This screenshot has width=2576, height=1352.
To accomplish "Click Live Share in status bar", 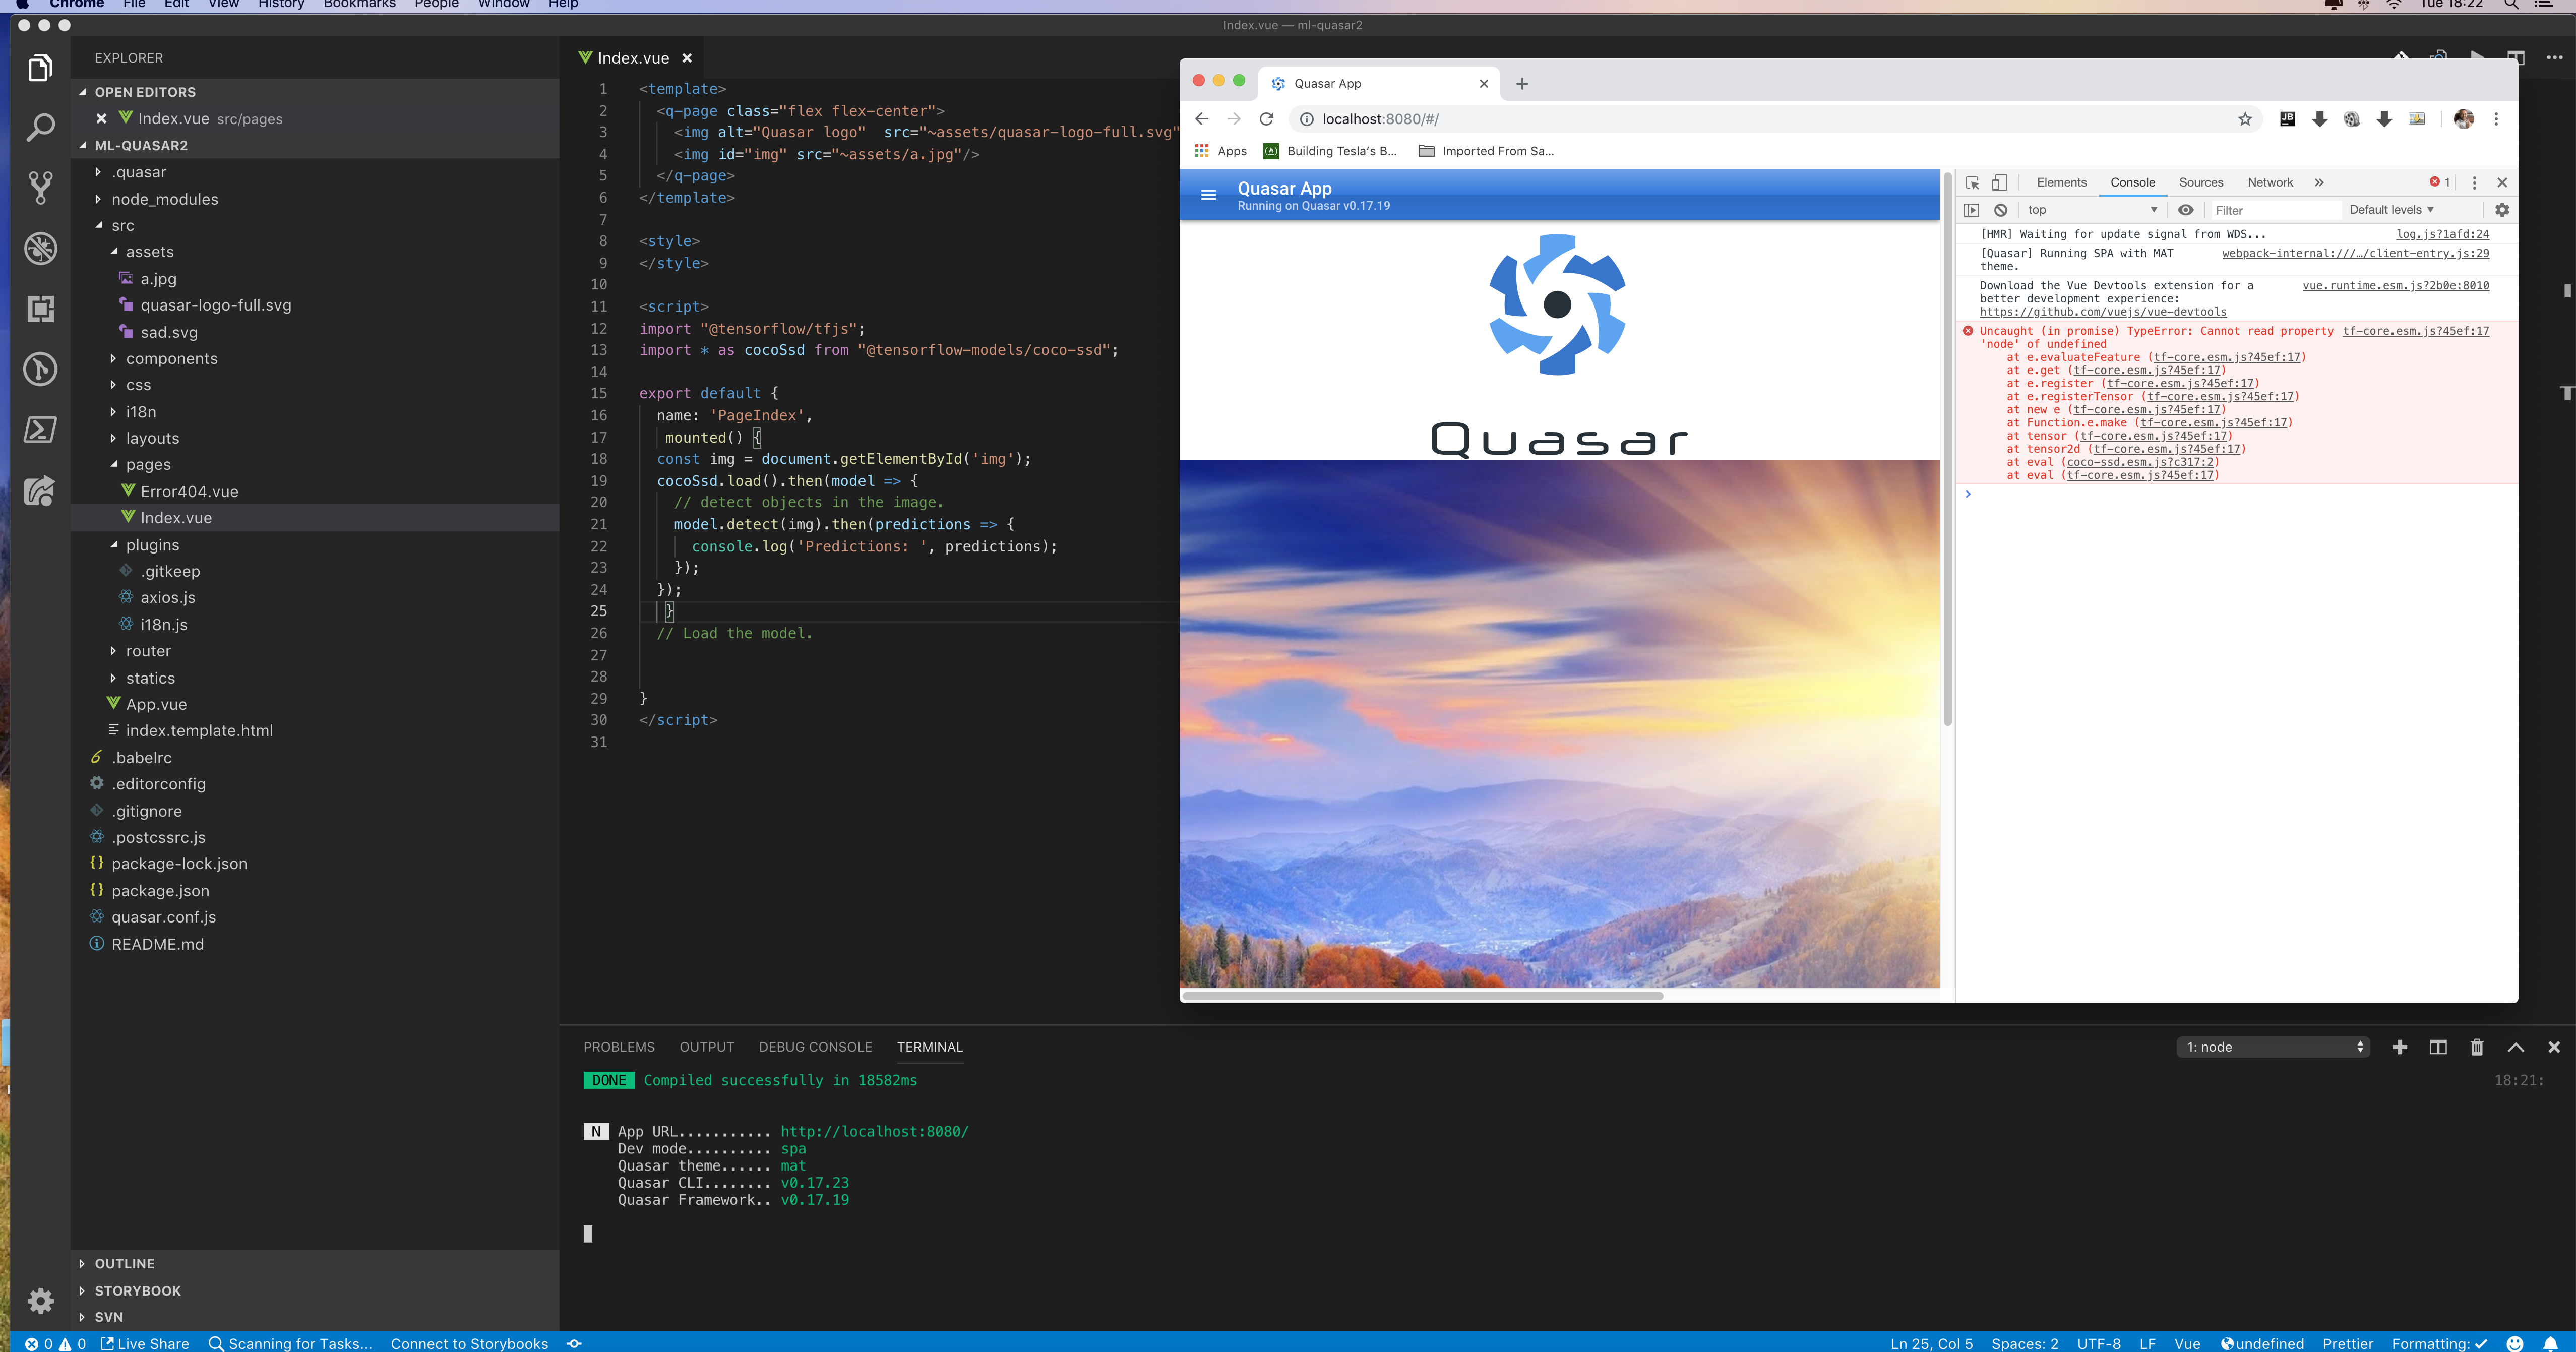I will 145,1343.
